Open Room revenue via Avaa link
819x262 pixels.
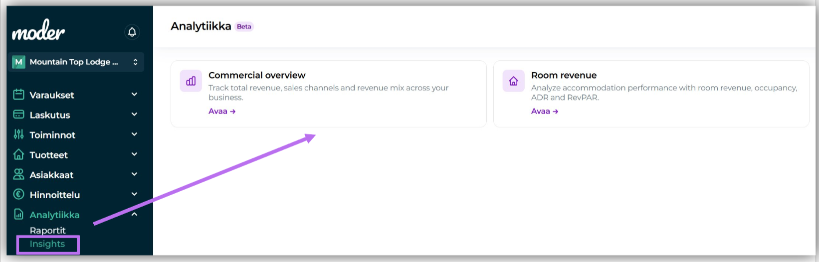545,111
